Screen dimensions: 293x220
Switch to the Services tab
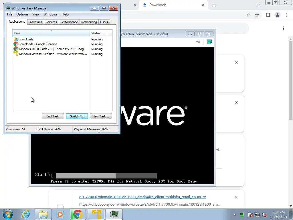51,22
